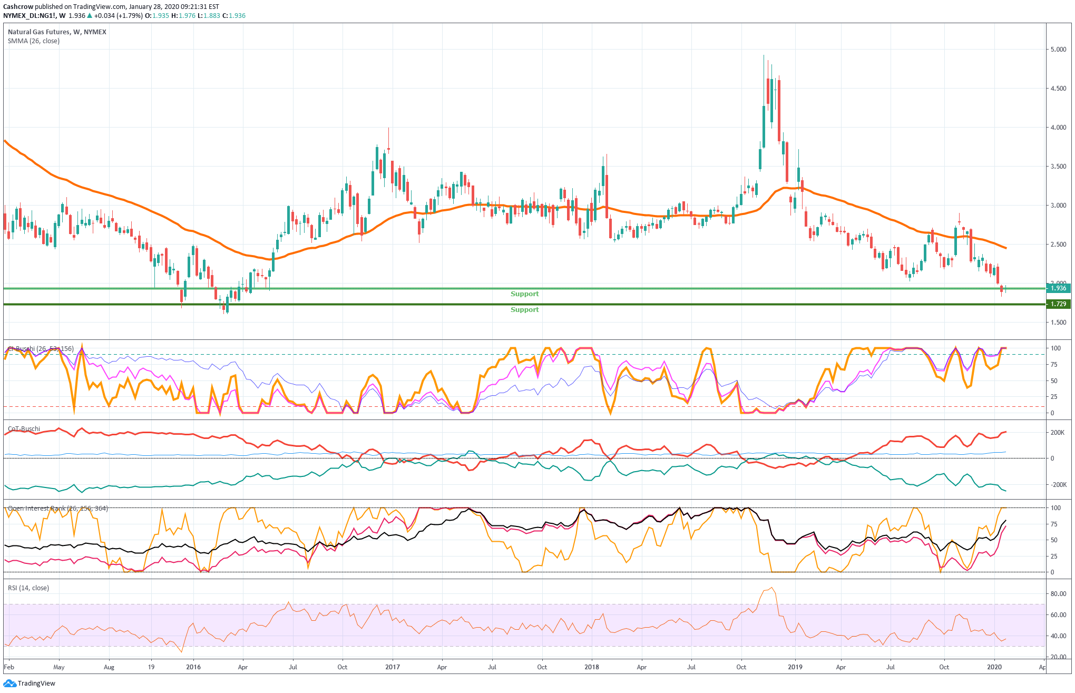The image size is (1075, 693).
Task: Click the Cashcrow author name
Action: [18, 7]
